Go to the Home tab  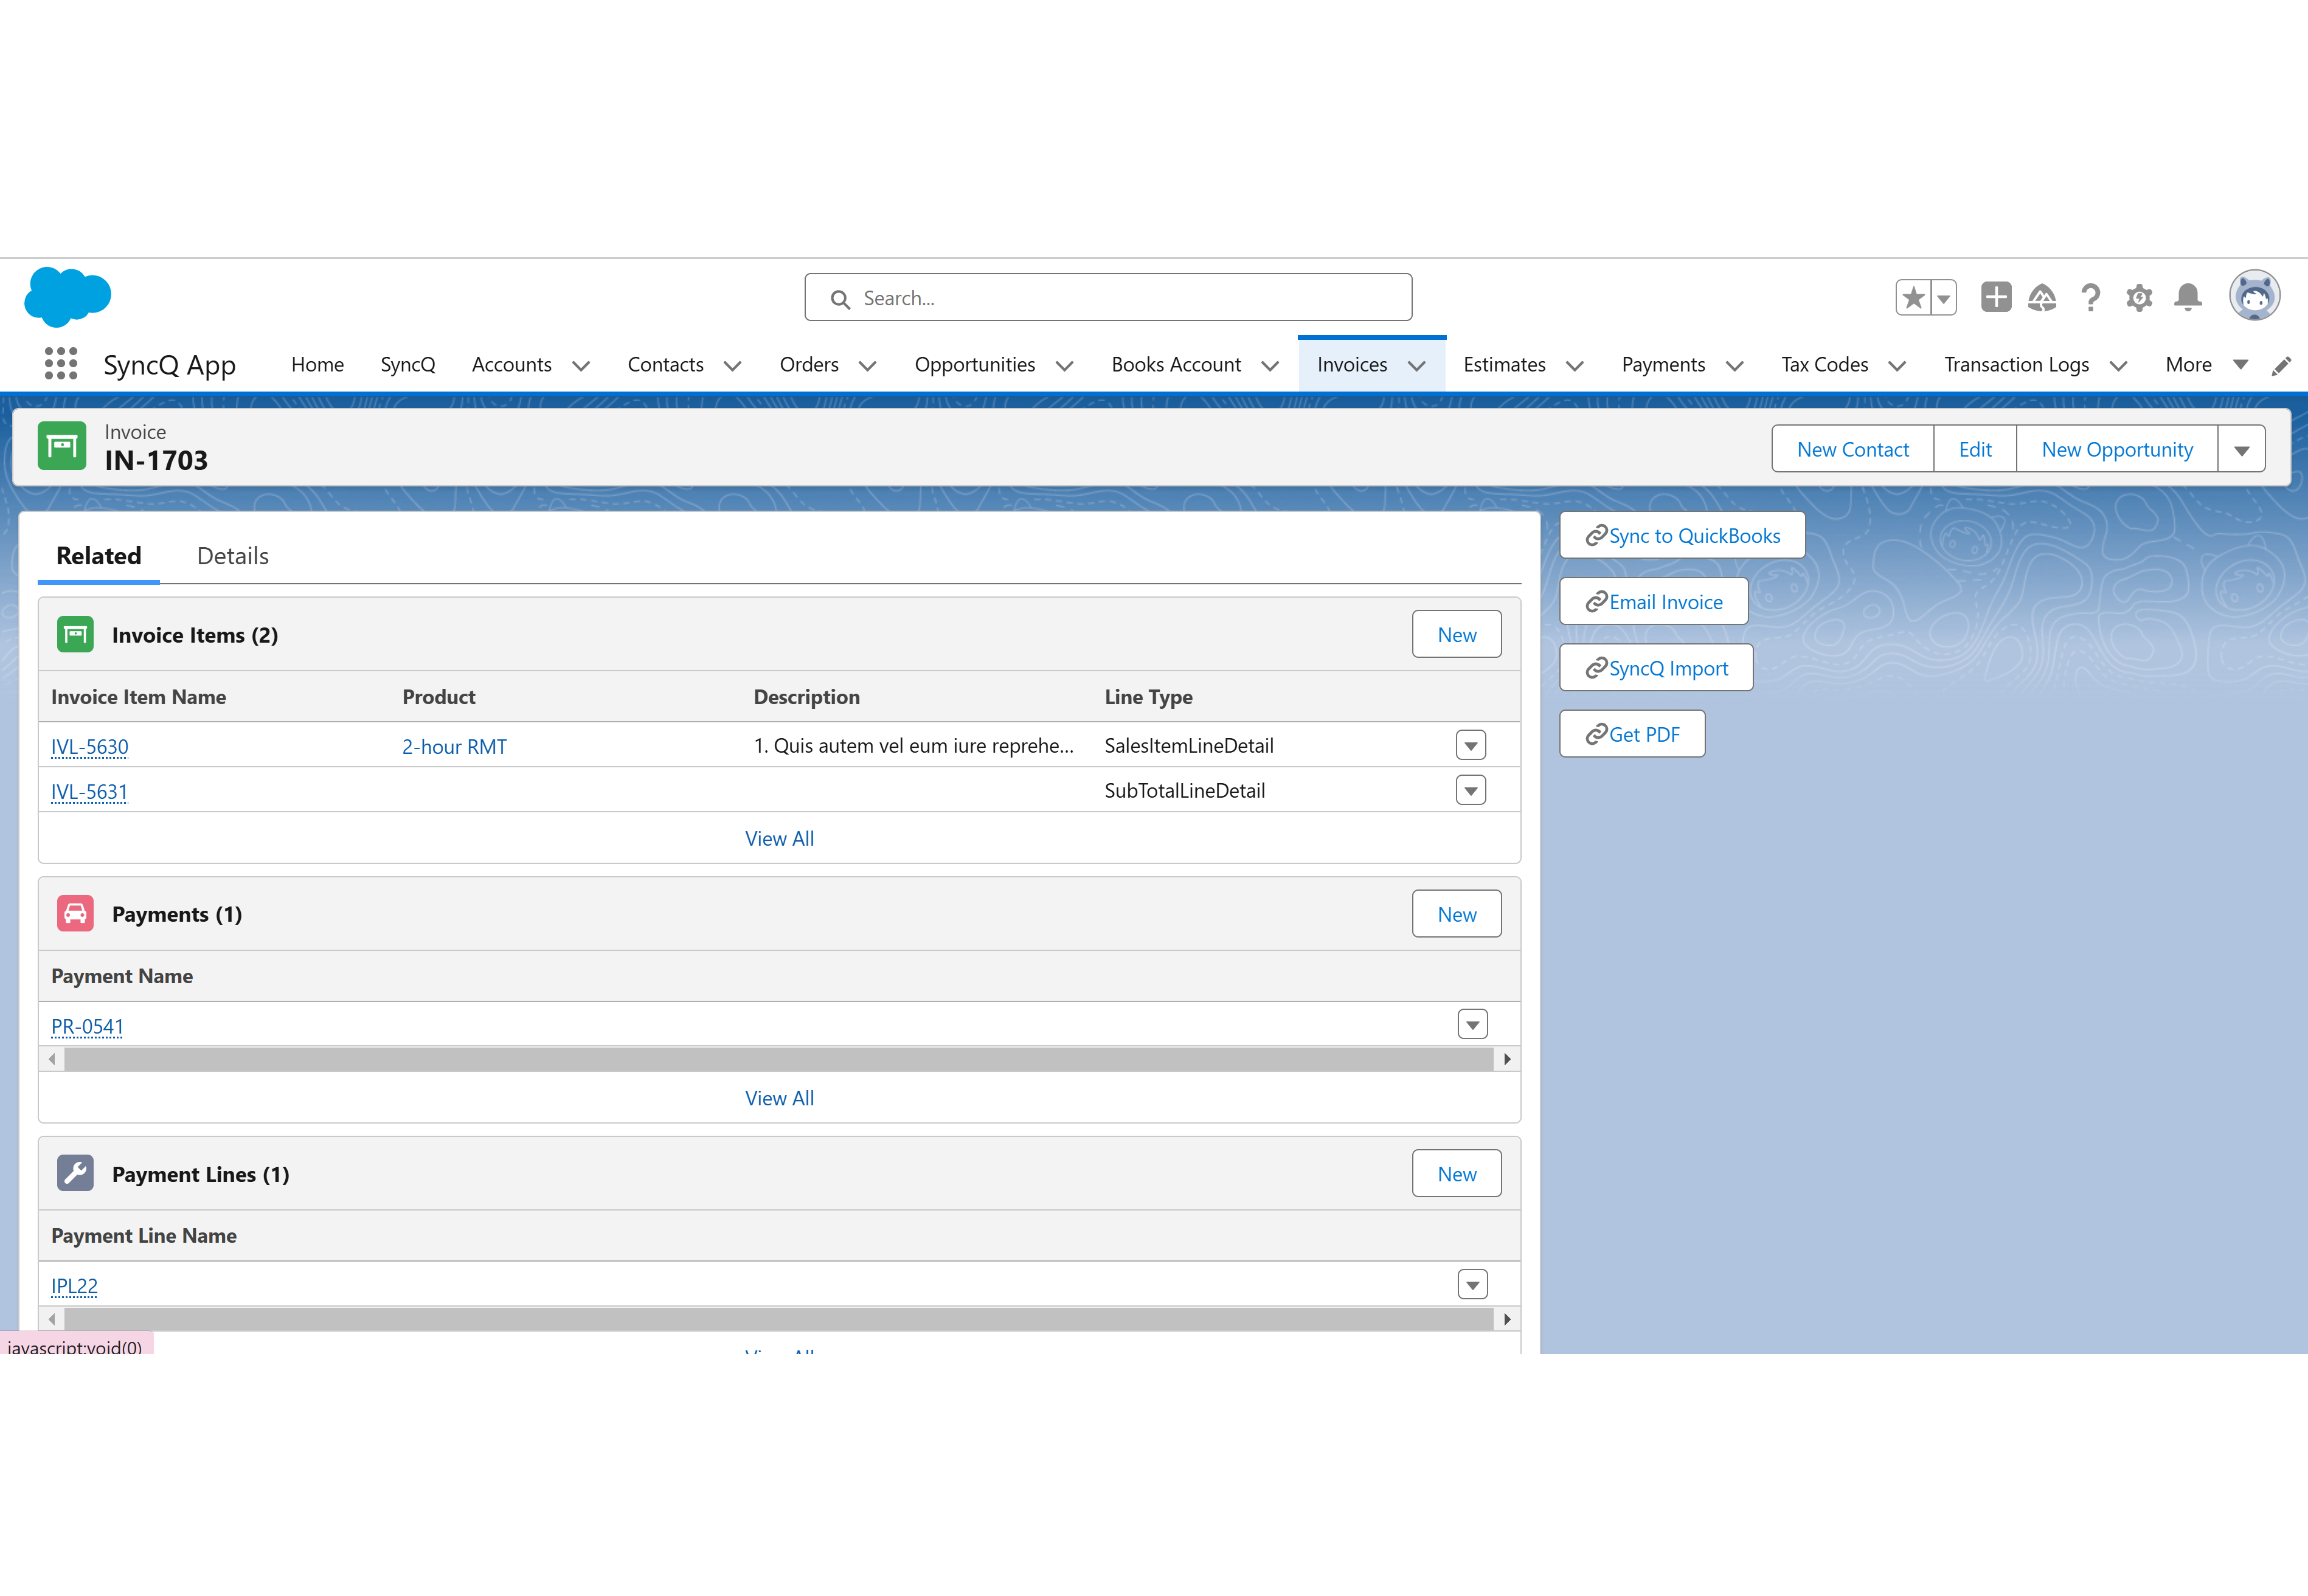click(x=317, y=365)
